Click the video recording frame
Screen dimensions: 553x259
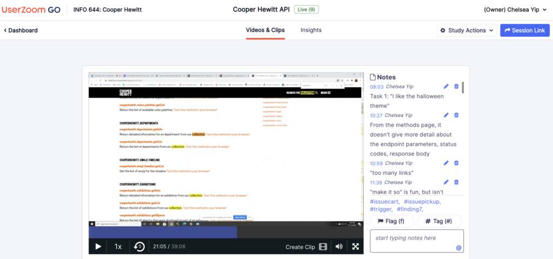tap(226, 150)
